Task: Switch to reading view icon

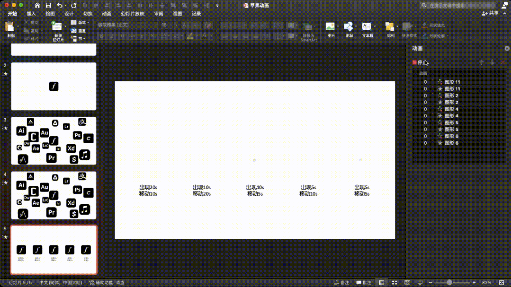Action: coord(407,283)
